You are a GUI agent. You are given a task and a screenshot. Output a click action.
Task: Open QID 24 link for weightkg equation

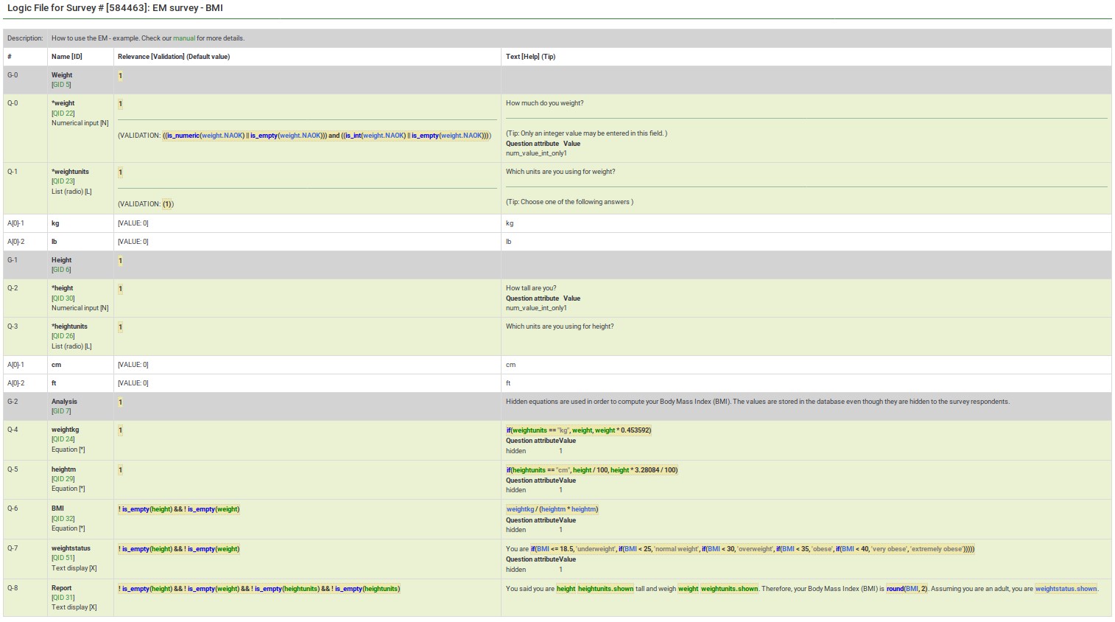[63, 439]
